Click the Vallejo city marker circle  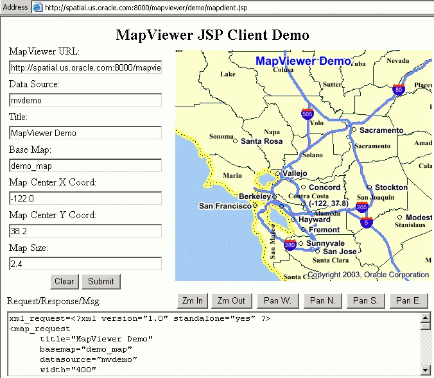[x=277, y=173]
